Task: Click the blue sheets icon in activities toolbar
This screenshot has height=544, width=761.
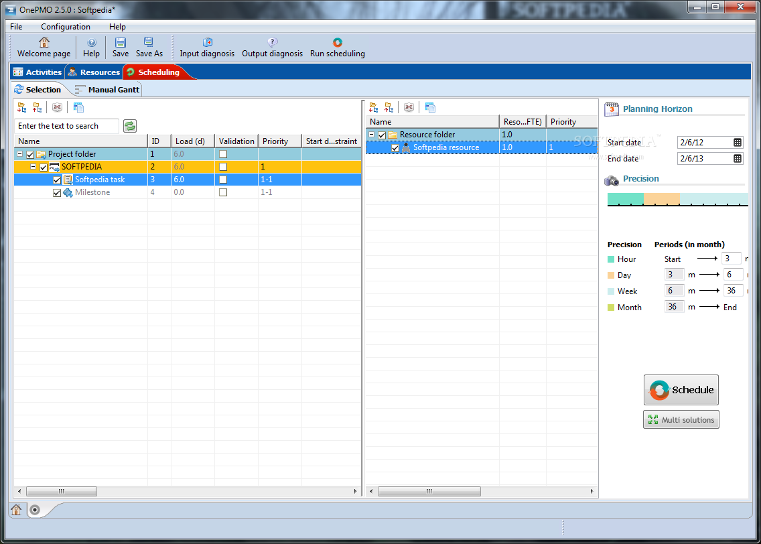Action: pyautogui.click(x=78, y=107)
